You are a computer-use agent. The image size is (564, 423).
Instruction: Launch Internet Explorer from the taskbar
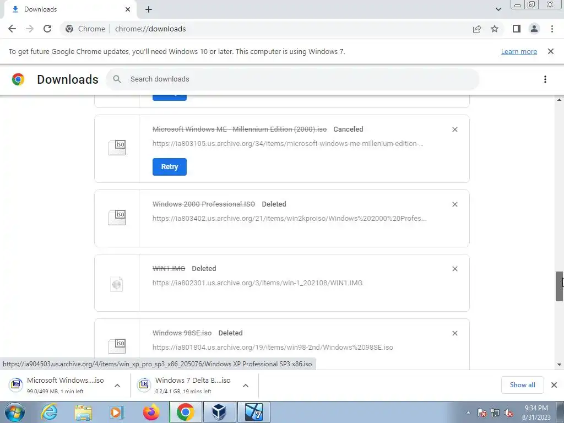(49, 412)
